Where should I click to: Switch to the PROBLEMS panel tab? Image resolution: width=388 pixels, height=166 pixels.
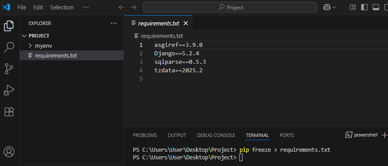click(145, 135)
